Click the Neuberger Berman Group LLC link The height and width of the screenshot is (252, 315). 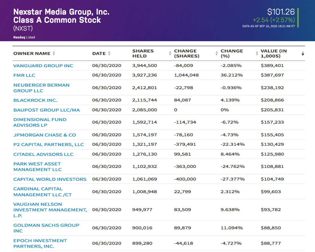click(x=41, y=88)
